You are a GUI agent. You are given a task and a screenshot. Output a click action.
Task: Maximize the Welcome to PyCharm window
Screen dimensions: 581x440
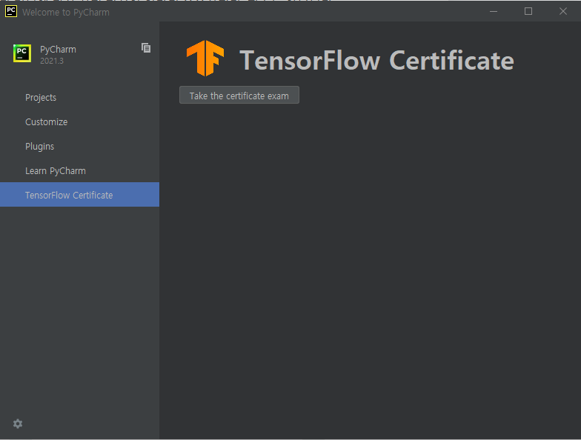click(528, 12)
